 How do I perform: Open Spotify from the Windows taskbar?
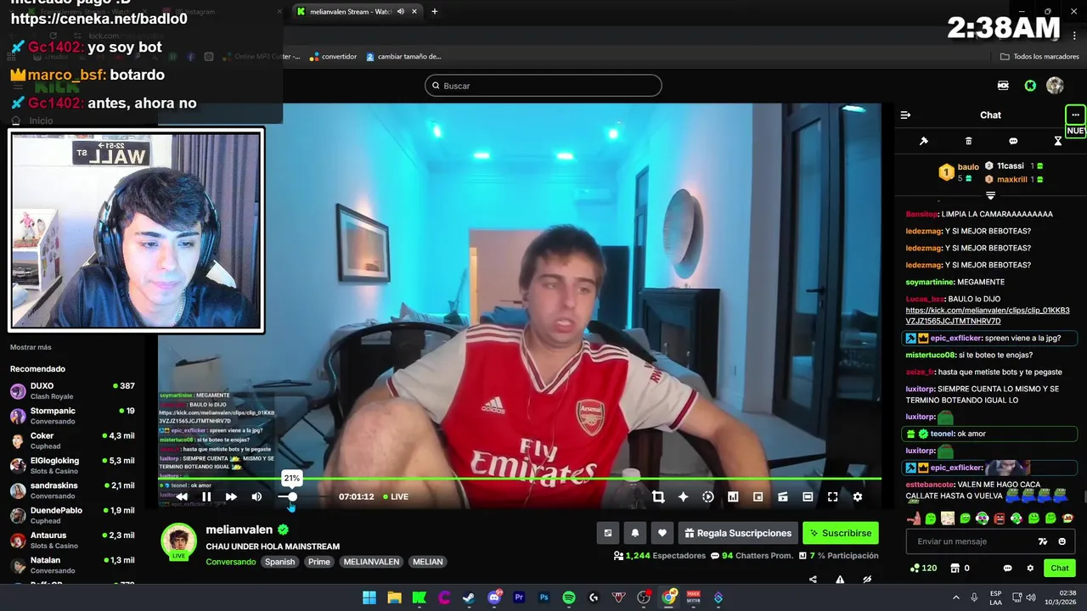(569, 597)
